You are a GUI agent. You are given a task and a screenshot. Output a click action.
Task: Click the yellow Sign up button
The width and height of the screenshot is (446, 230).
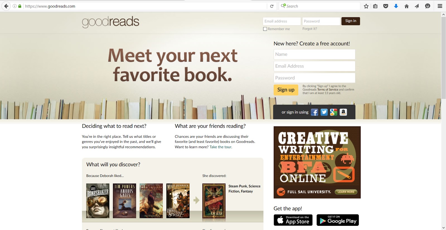pyautogui.click(x=286, y=90)
